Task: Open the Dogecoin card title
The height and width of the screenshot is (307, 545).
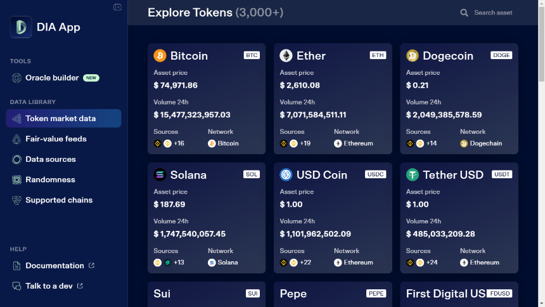Action: 448,56
